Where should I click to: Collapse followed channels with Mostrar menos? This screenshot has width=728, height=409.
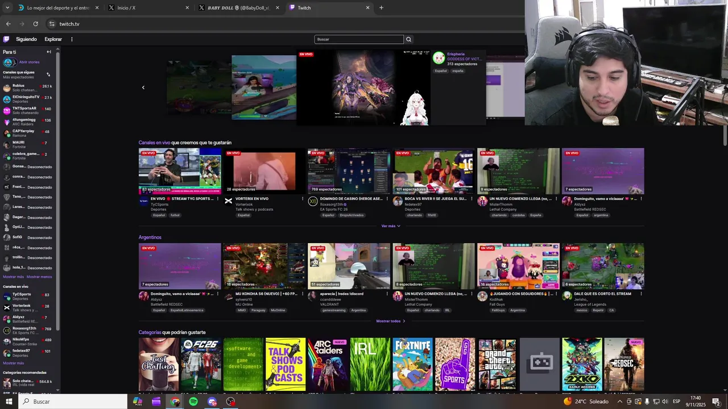pos(39,277)
